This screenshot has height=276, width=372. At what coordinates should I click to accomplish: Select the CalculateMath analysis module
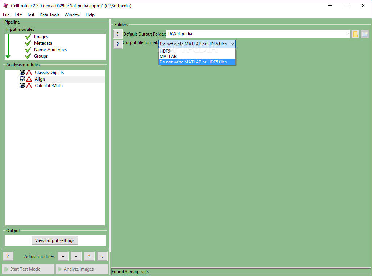49,86
